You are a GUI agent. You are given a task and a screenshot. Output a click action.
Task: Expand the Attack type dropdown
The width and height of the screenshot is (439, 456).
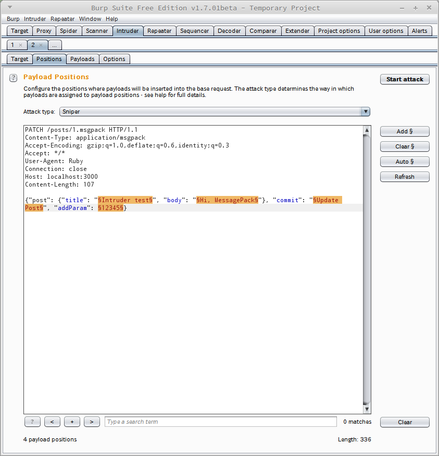(366, 112)
